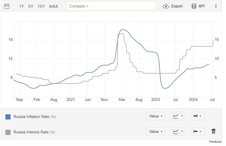226x146 pixels.
Task: Click the Sep x-axis label
Action: 19,100
